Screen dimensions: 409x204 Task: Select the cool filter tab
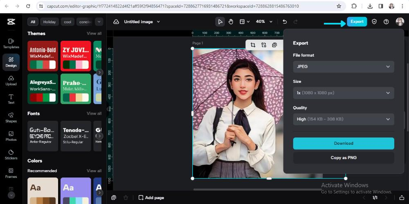[x=67, y=22]
